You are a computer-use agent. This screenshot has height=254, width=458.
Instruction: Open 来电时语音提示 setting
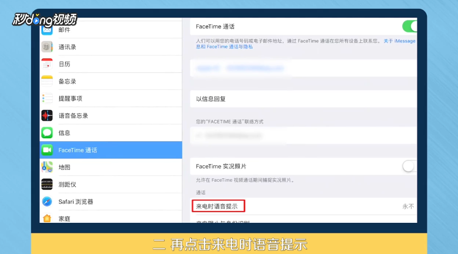[303, 206]
